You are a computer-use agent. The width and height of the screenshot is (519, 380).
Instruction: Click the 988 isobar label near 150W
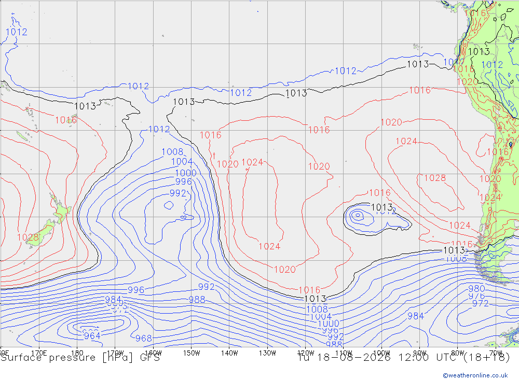pos(197,300)
